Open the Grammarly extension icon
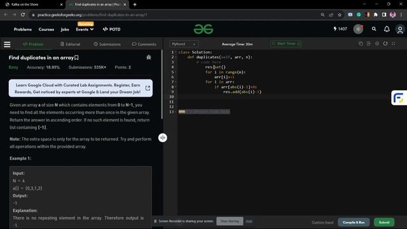Screen dimensions: 407x229 pos(359,15)
